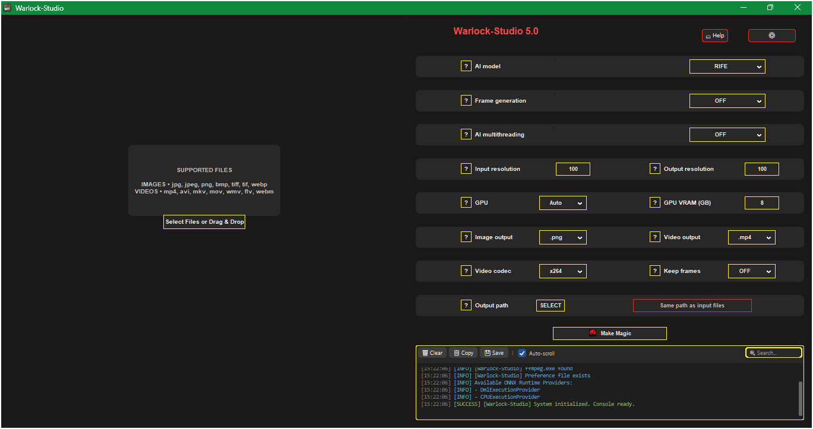Open the GPU dropdown set to Auto
This screenshot has height=429, width=813.
(562, 203)
